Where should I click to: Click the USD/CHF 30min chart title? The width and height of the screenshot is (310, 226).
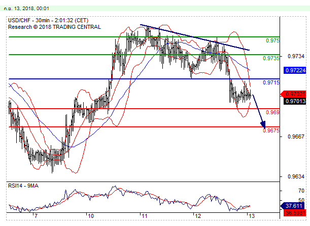[48, 21]
